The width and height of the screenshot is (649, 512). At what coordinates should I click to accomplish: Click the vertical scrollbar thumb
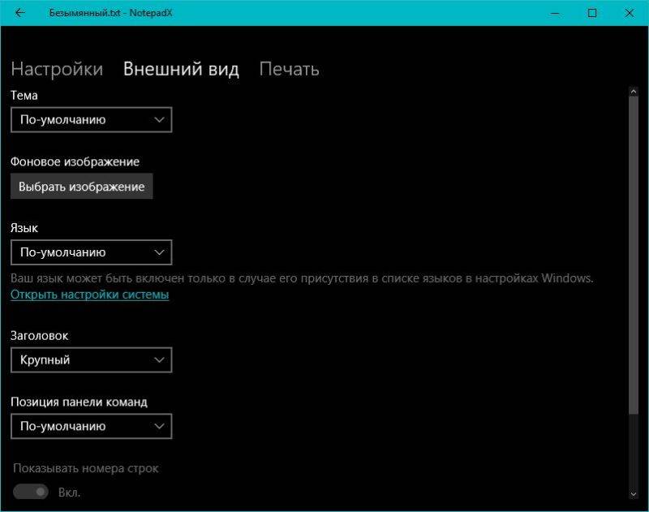tap(634, 255)
